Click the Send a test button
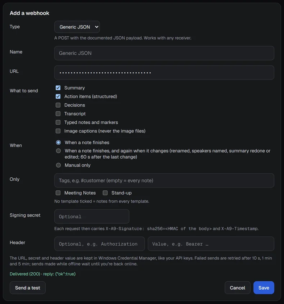 click(28, 288)
